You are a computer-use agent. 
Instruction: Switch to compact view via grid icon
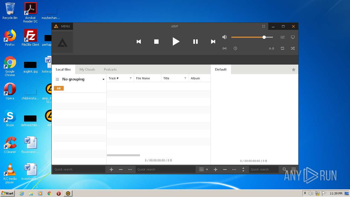(264, 26)
